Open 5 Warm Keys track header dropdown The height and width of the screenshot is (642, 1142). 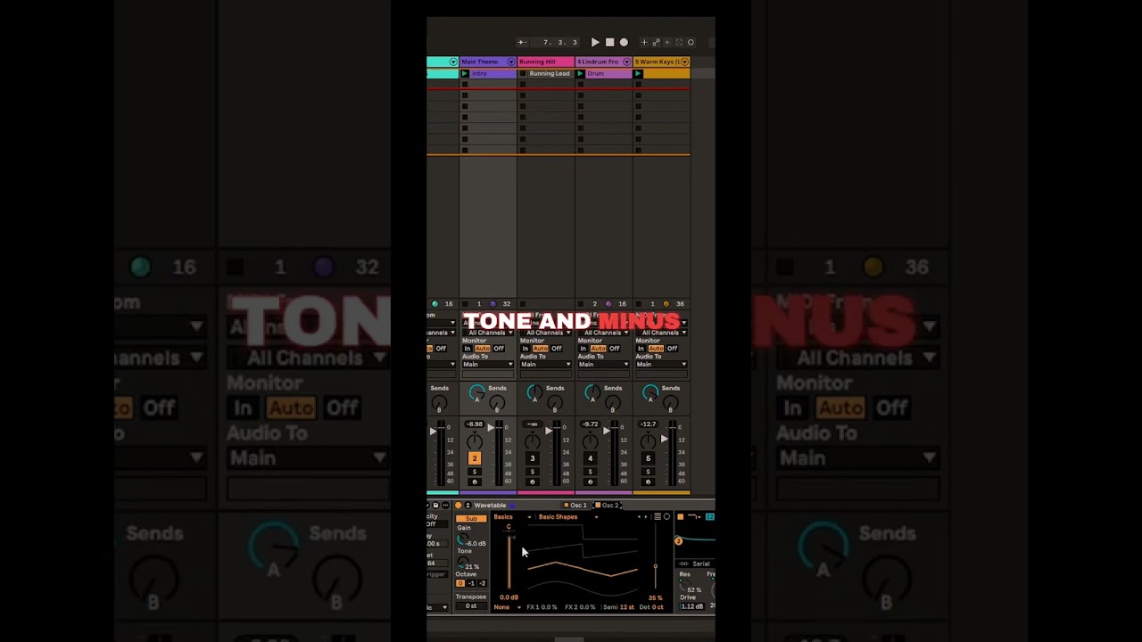684,62
